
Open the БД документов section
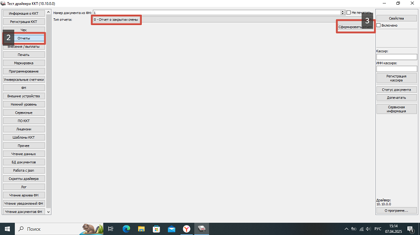pyautogui.click(x=24, y=162)
